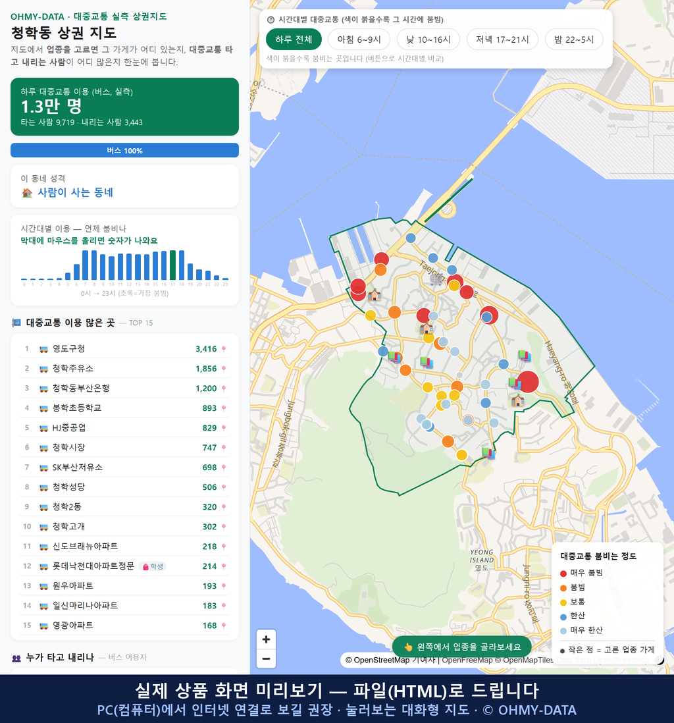This screenshot has height=723, width=674.
Task: Select the 봉학초등학교 list row
Action: (x=124, y=408)
